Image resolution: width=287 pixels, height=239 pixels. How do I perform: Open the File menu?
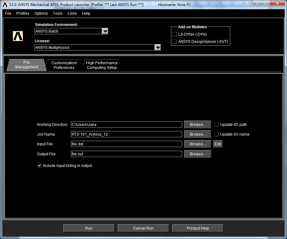(x=8, y=13)
